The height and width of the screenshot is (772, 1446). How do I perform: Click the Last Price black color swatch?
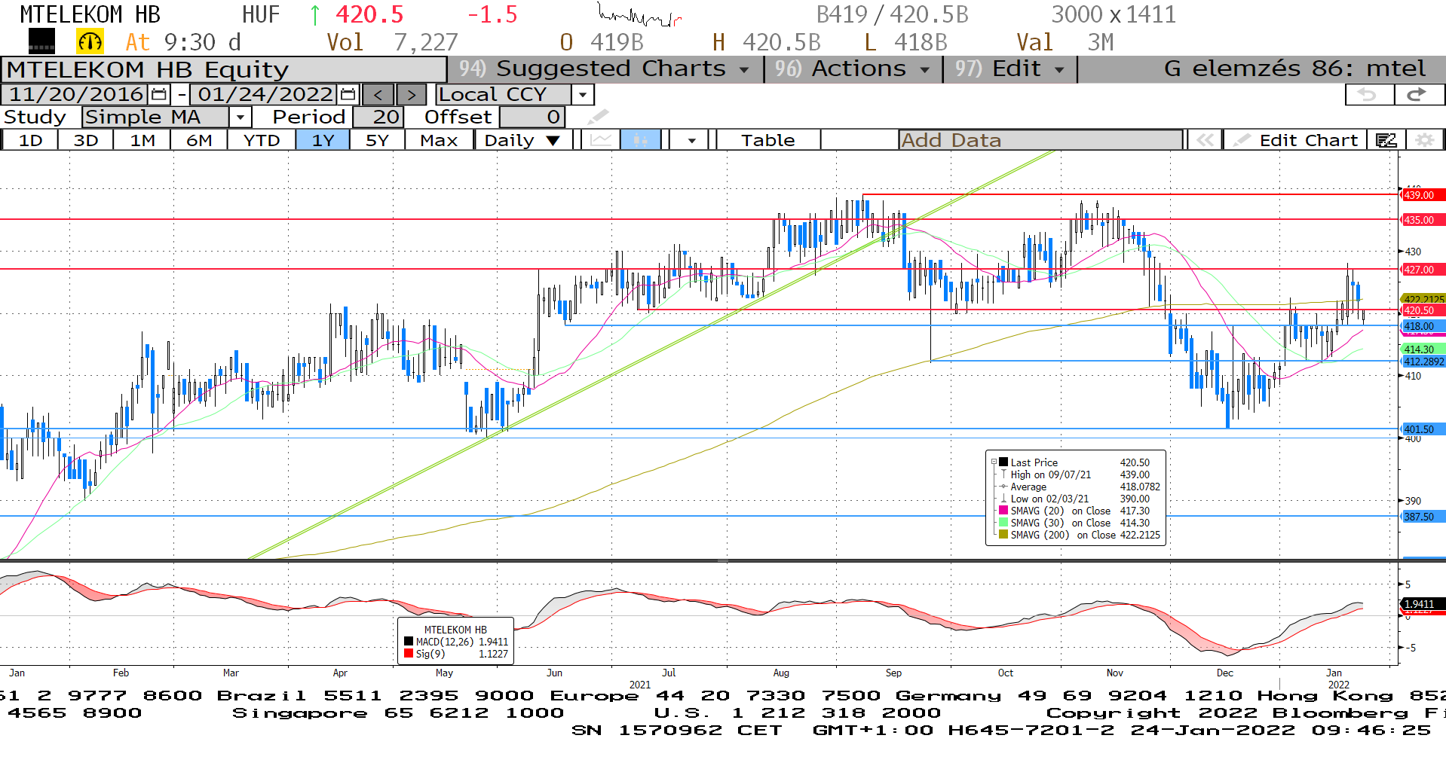pos(1003,462)
